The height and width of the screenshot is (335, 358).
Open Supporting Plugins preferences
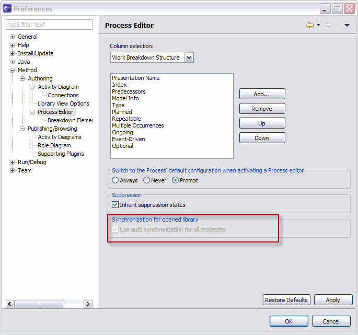pos(61,154)
